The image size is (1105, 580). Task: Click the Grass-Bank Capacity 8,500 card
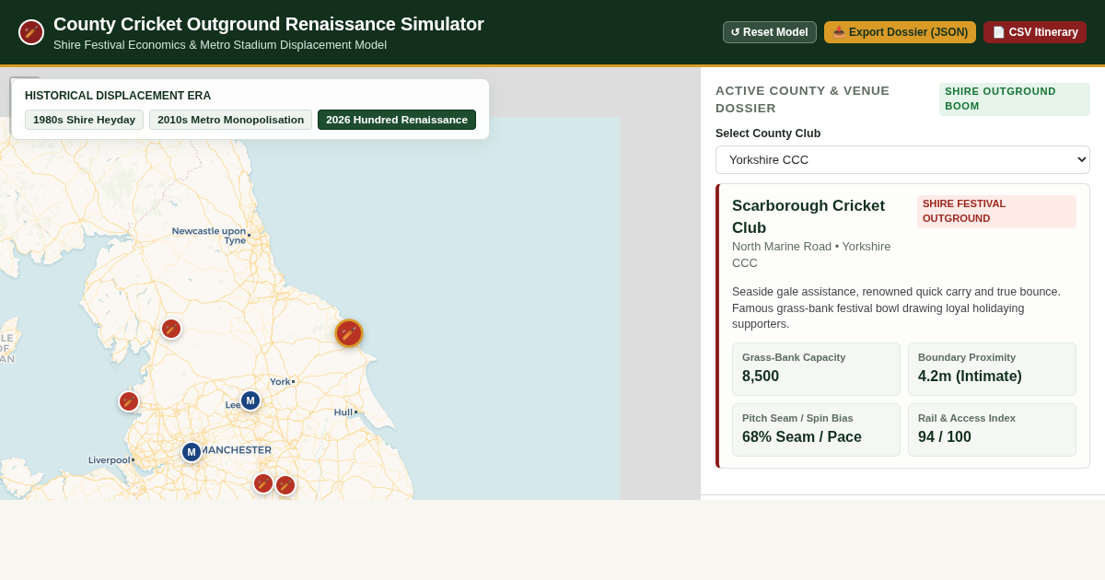(x=816, y=369)
